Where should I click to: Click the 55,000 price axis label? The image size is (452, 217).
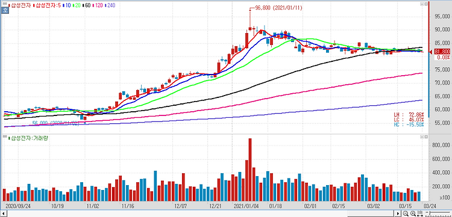click(x=442, y=123)
